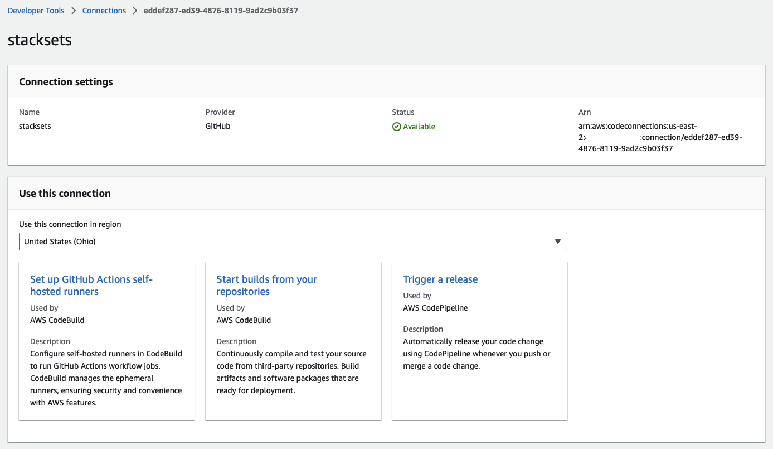Click the connection ARN value text
The image size is (773, 449).
click(660, 137)
